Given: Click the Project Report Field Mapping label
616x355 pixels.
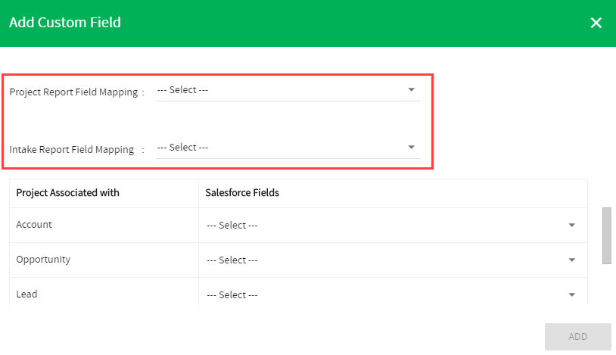Looking at the screenshot, I should coord(74,92).
